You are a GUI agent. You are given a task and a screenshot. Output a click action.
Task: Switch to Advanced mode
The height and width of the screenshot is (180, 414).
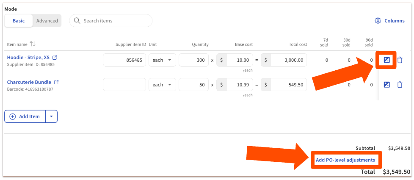[x=47, y=21]
